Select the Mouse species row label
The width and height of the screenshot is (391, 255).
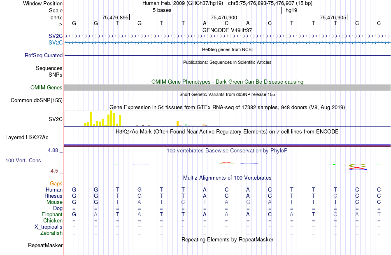54,202
